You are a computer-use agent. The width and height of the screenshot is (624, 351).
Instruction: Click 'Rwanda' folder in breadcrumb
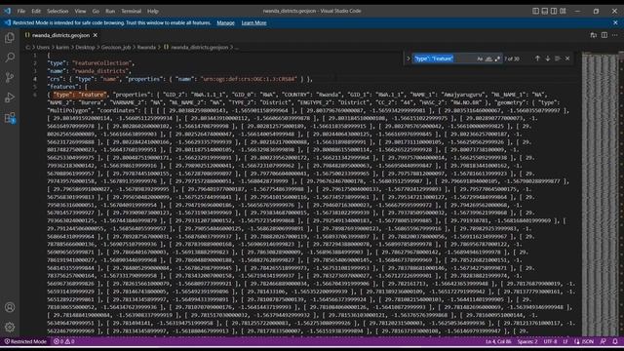click(x=146, y=47)
